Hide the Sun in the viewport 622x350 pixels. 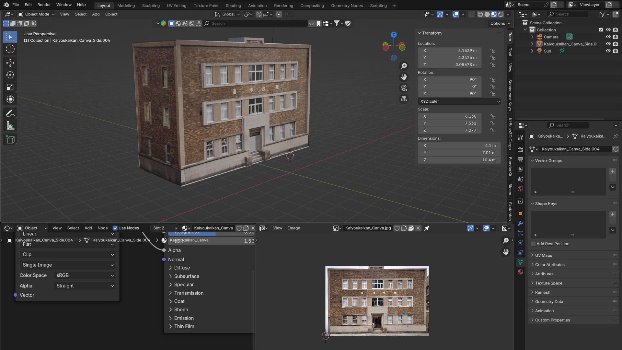[608, 51]
